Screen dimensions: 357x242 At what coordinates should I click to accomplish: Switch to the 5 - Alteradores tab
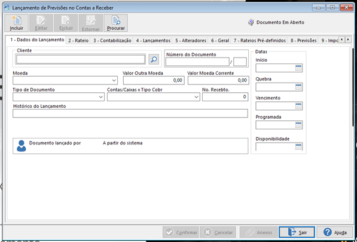[191, 41]
